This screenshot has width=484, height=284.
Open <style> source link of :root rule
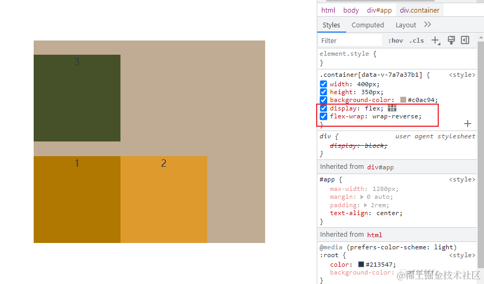pyautogui.click(x=462, y=255)
